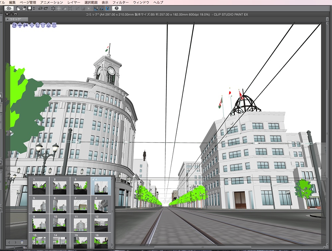This screenshot has width=332, height=251.
Task: Choose camera angle preset 12
Action: pyautogui.click(x=101, y=223)
